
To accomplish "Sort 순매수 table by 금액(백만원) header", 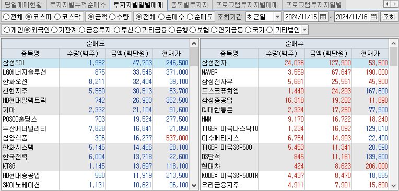I will (328, 53).
